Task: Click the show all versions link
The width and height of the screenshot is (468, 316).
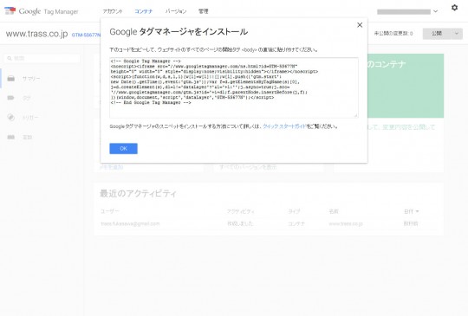Action: pos(248,167)
